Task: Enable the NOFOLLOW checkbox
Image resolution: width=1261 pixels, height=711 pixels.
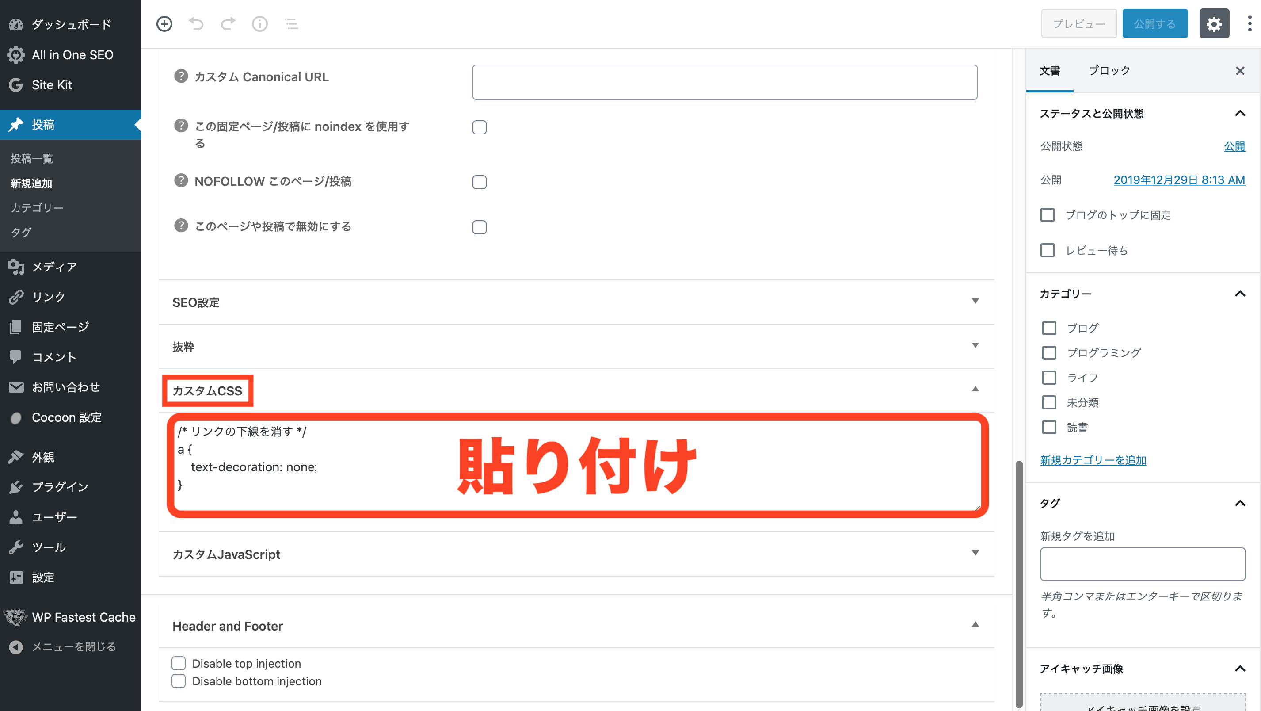Action: click(479, 182)
